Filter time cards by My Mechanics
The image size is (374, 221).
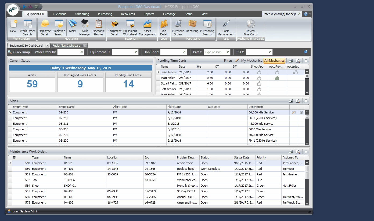coord(251,61)
